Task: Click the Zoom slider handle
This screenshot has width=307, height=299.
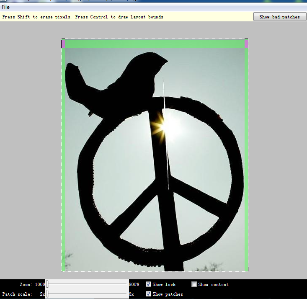Action: coord(47,284)
